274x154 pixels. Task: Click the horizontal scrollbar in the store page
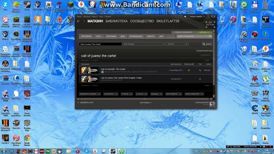coord(144,99)
